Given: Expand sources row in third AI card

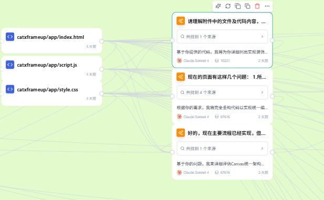Looking at the screenshot, I should (222, 149).
